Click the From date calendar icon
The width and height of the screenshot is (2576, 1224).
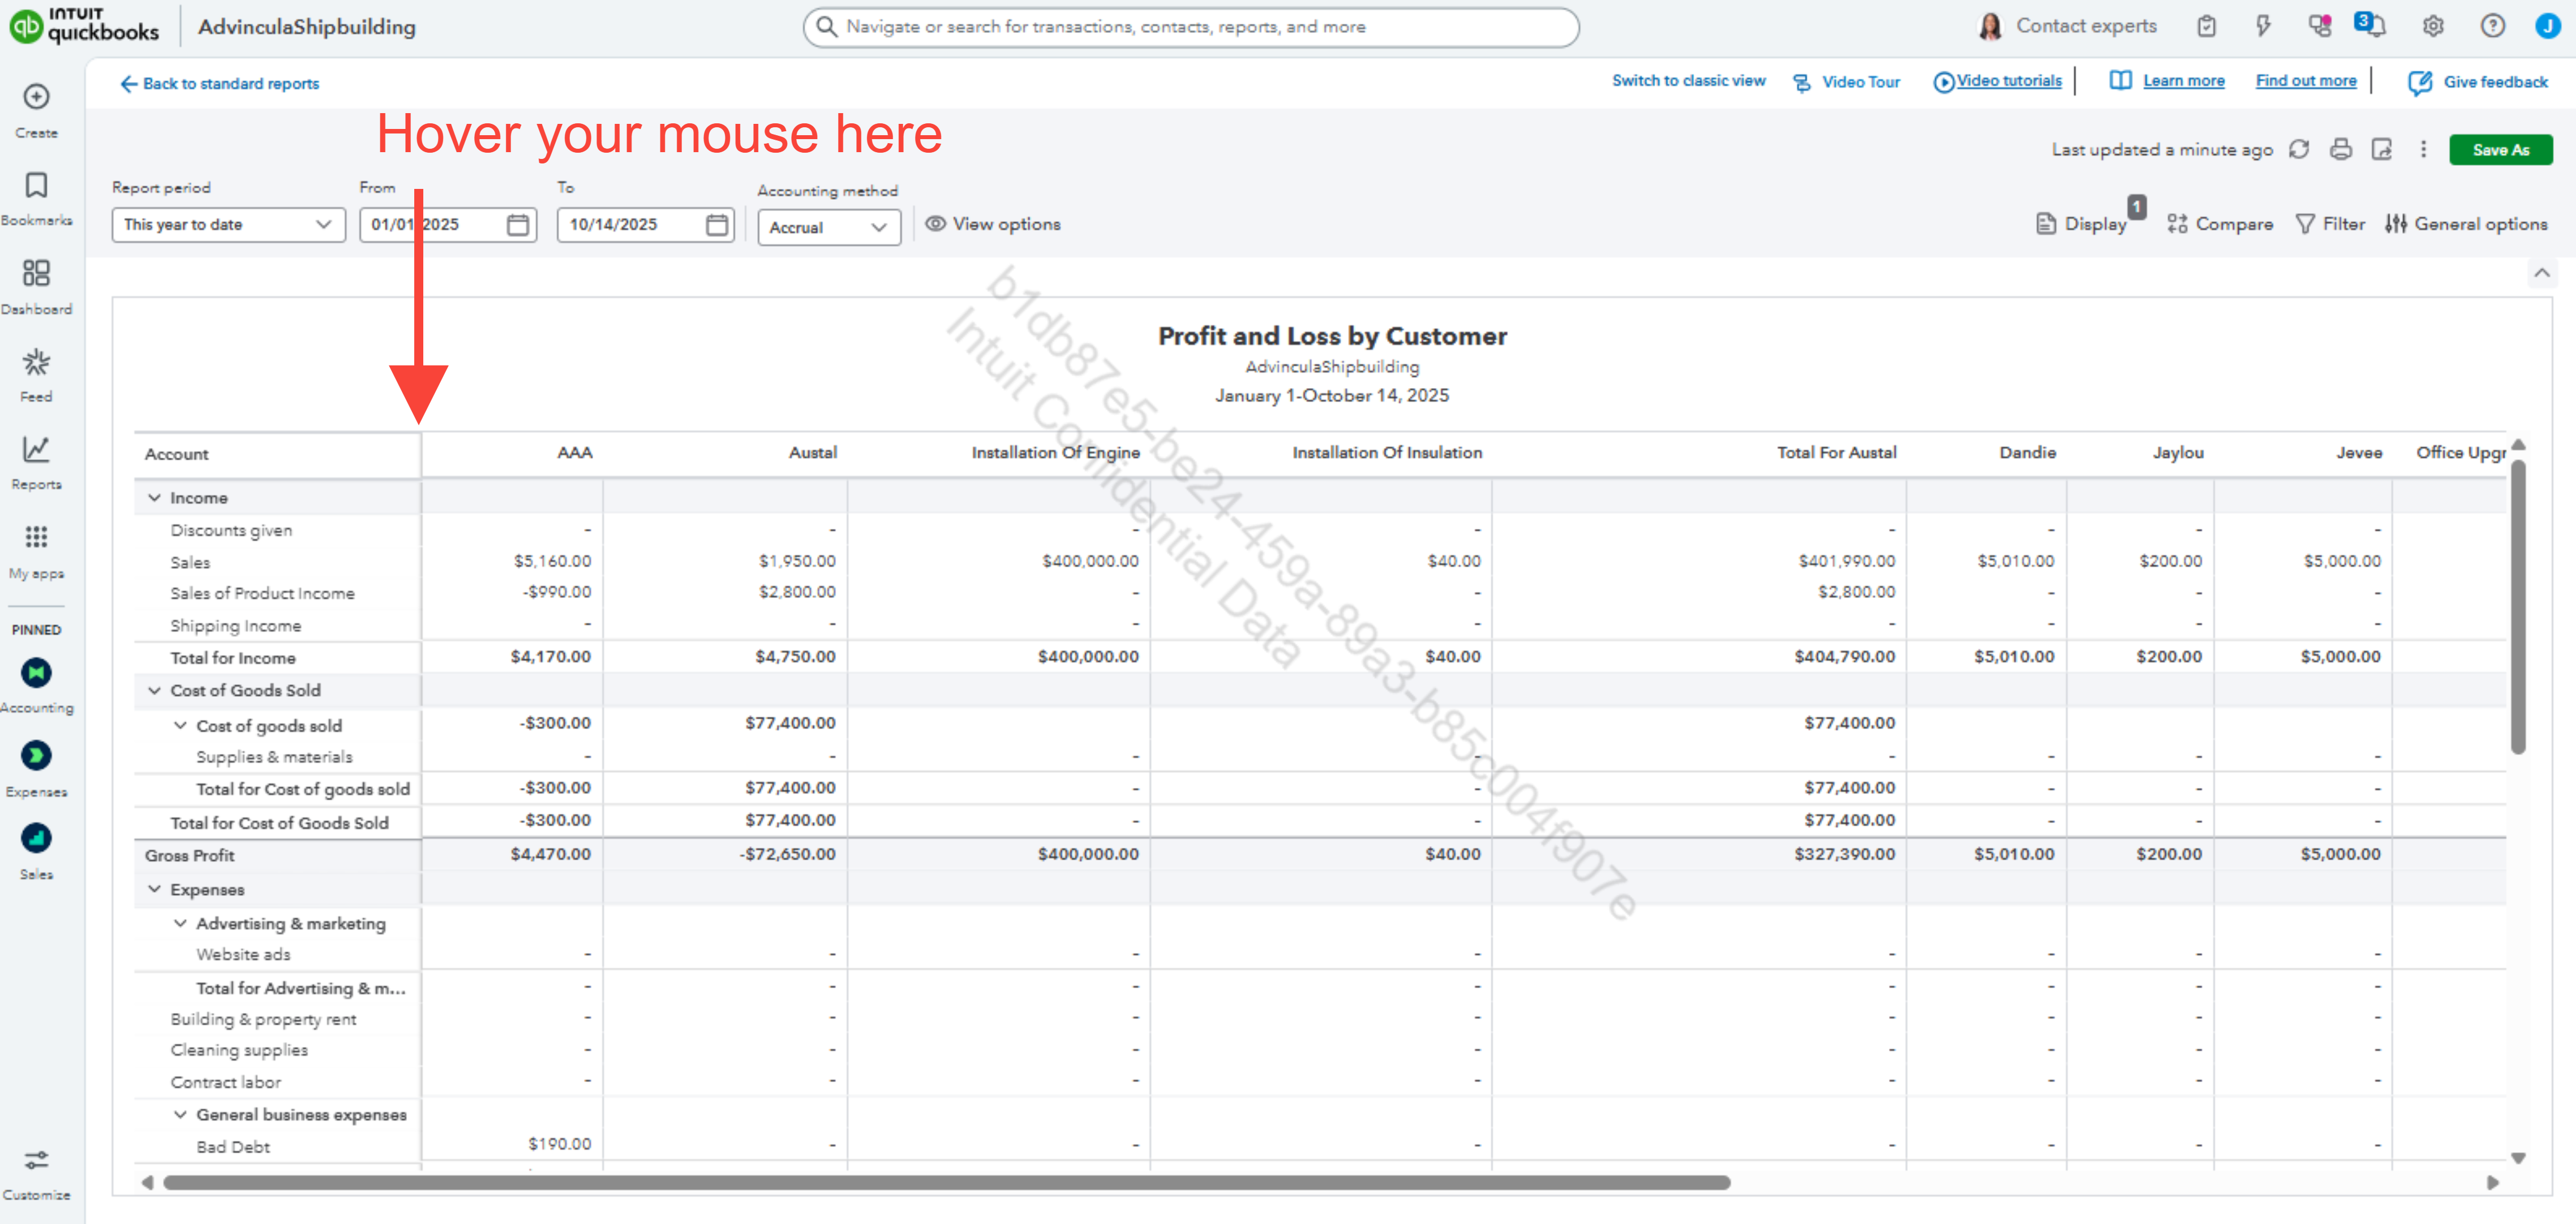(517, 225)
